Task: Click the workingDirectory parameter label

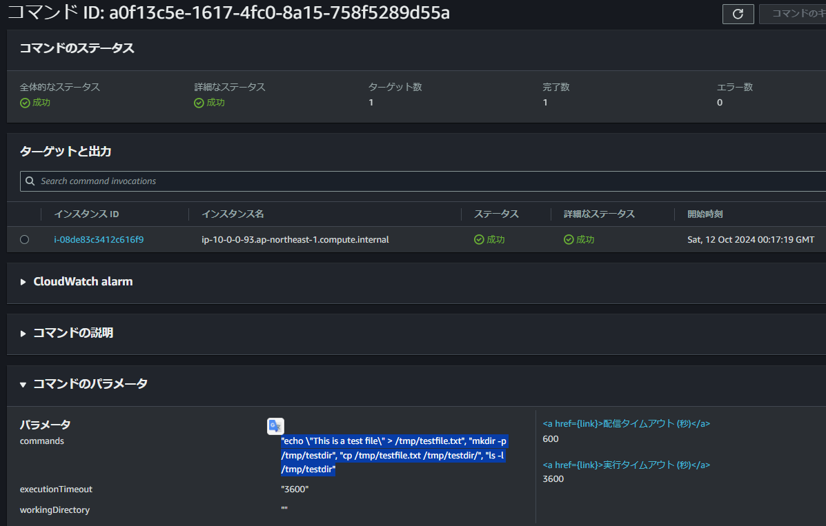Action: point(55,509)
